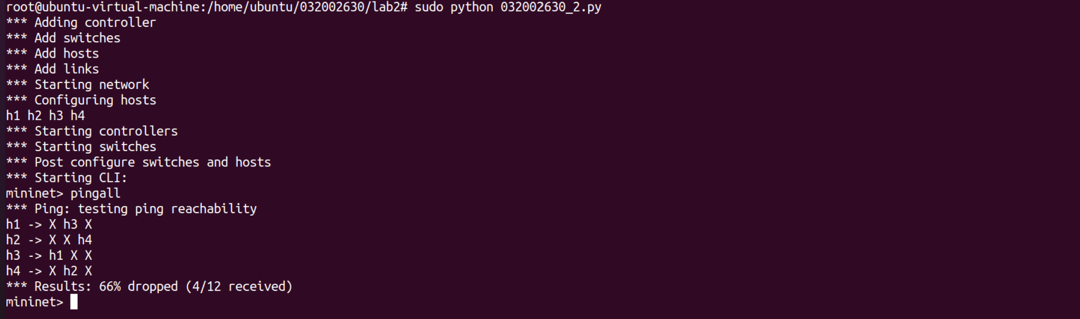Image resolution: width=1080 pixels, height=319 pixels.
Task: Click the "Add links" output line
Action: [x=52, y=69]
